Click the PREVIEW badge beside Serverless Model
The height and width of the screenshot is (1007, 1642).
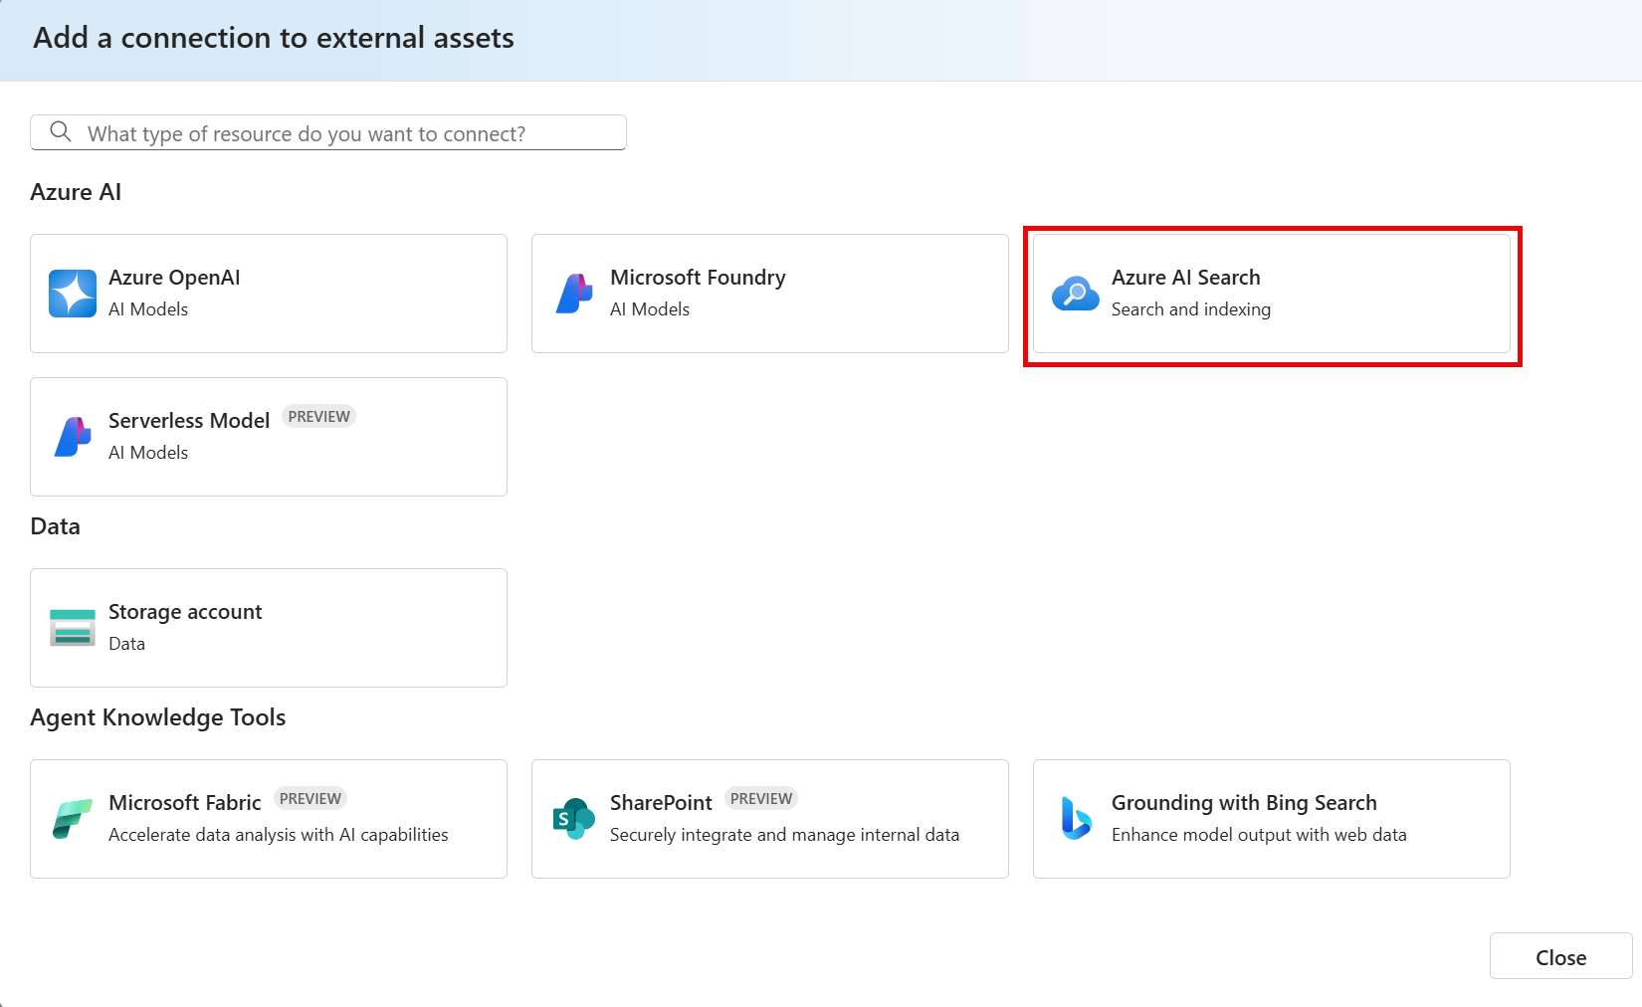(319, 417)
